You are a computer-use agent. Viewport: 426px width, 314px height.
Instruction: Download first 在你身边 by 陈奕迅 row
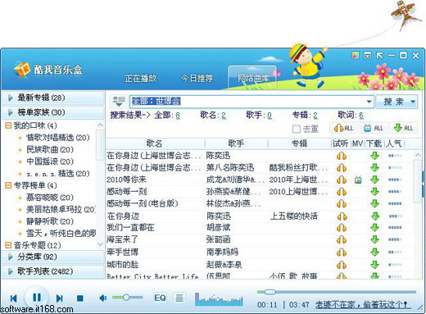[x=374, y=156]
